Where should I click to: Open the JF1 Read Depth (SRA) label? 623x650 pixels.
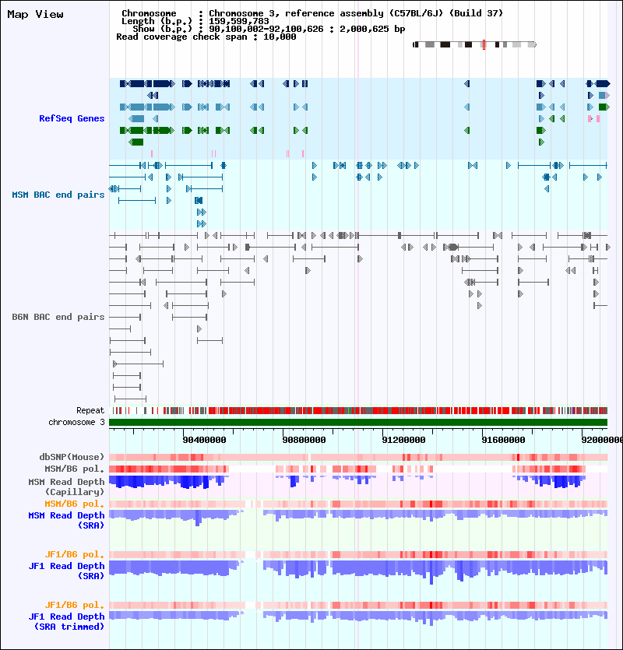[x=66, y=571]
